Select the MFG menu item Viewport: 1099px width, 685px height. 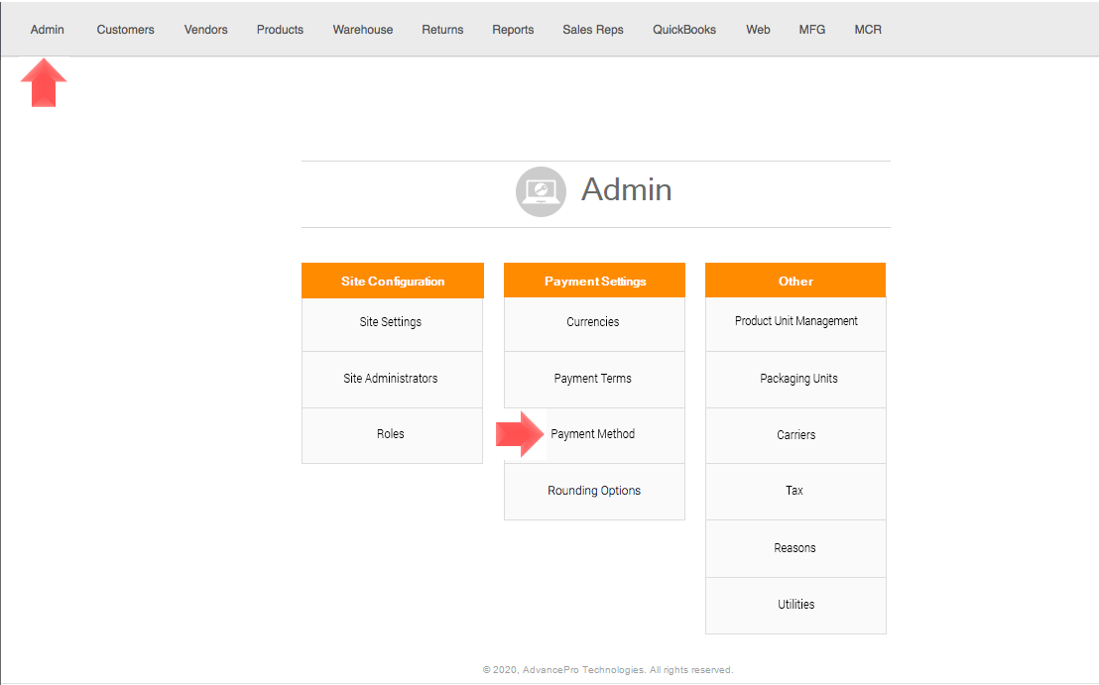point(811,30)
